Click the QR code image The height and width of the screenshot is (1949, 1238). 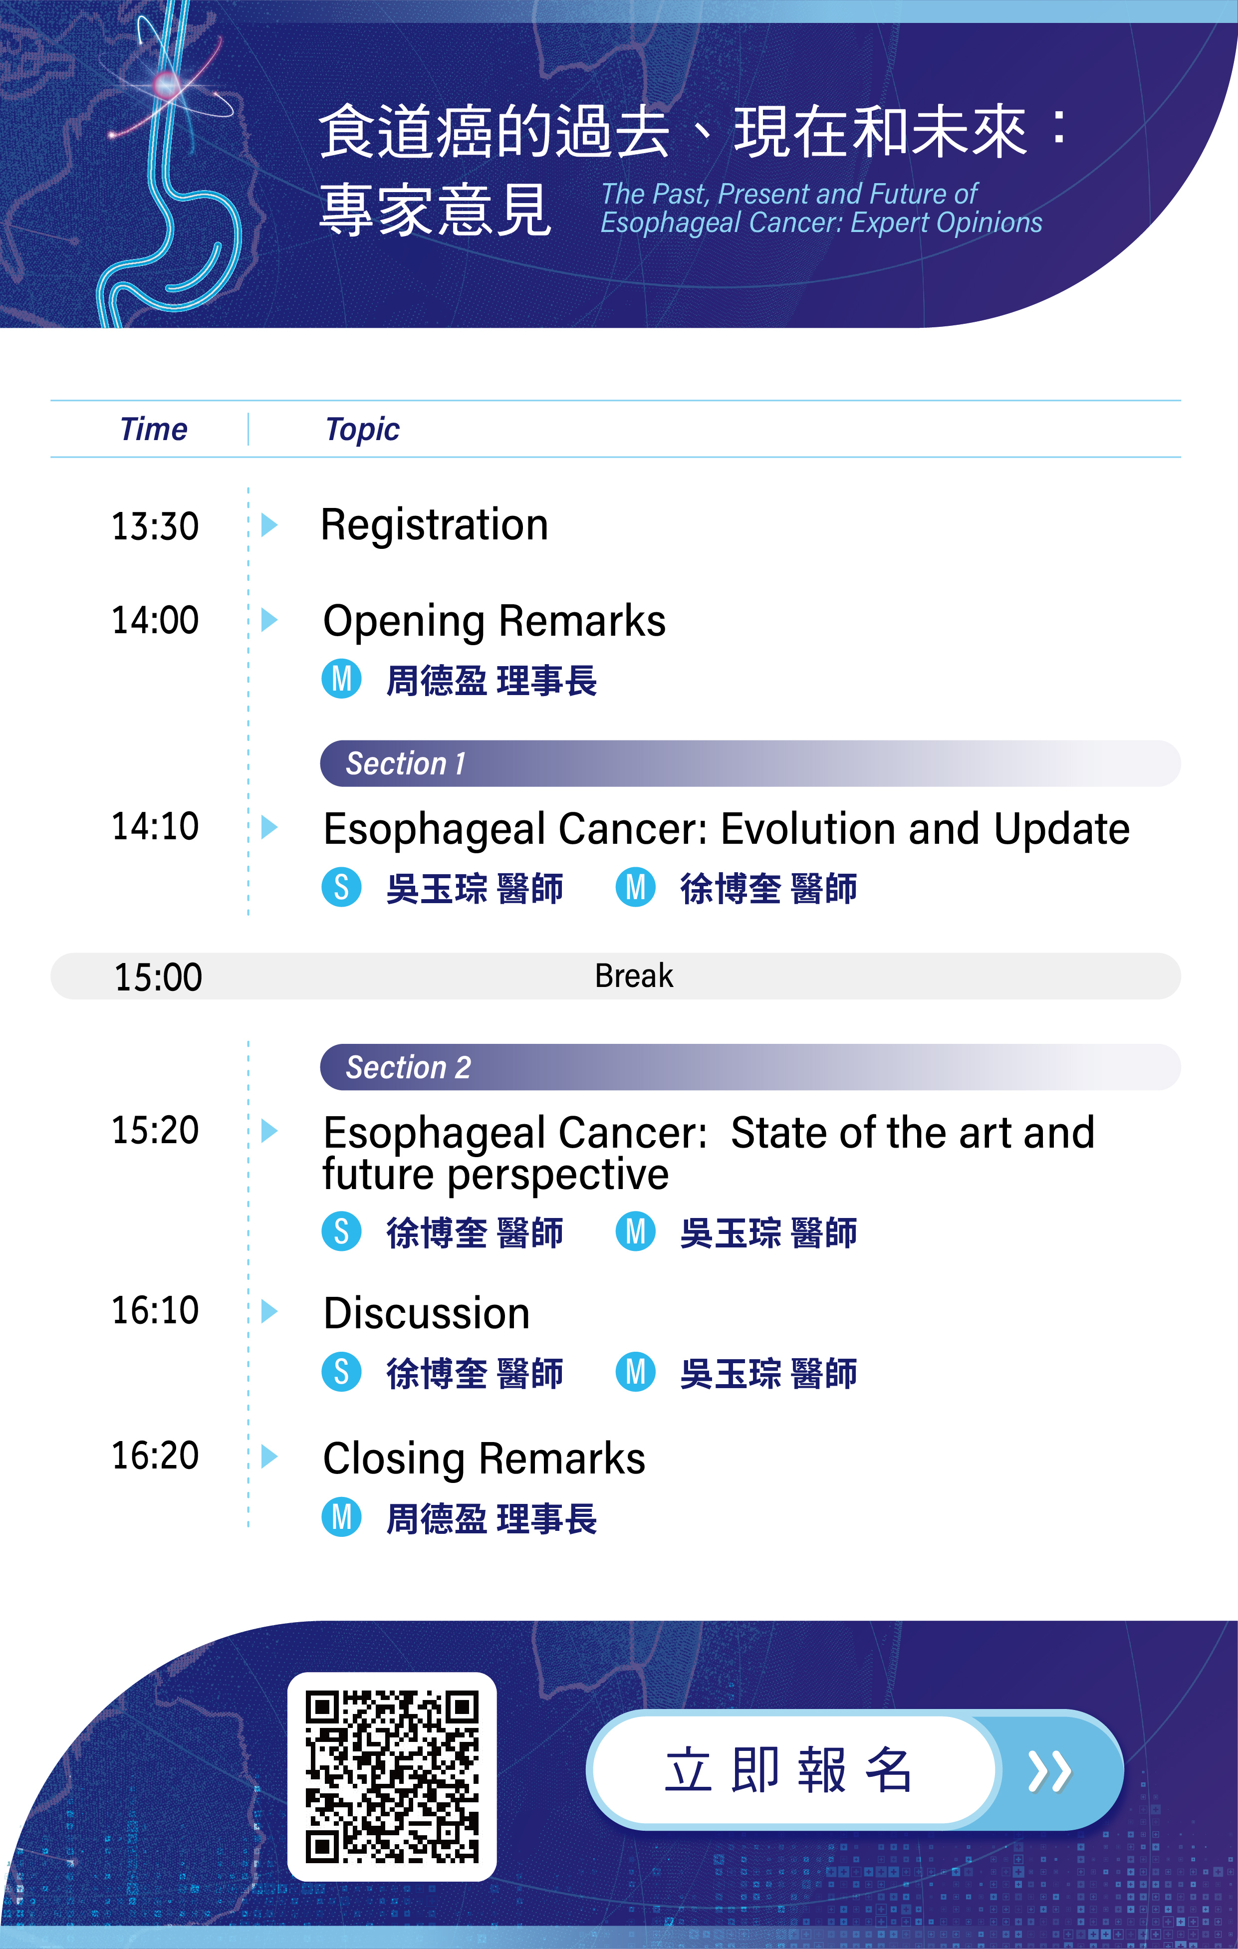point(392,1776)
